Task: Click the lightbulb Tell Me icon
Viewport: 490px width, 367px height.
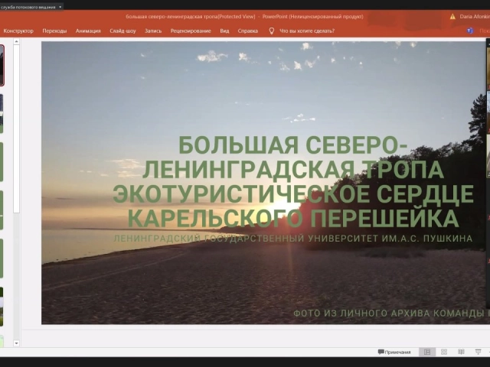Action: [x=272, y=31]
